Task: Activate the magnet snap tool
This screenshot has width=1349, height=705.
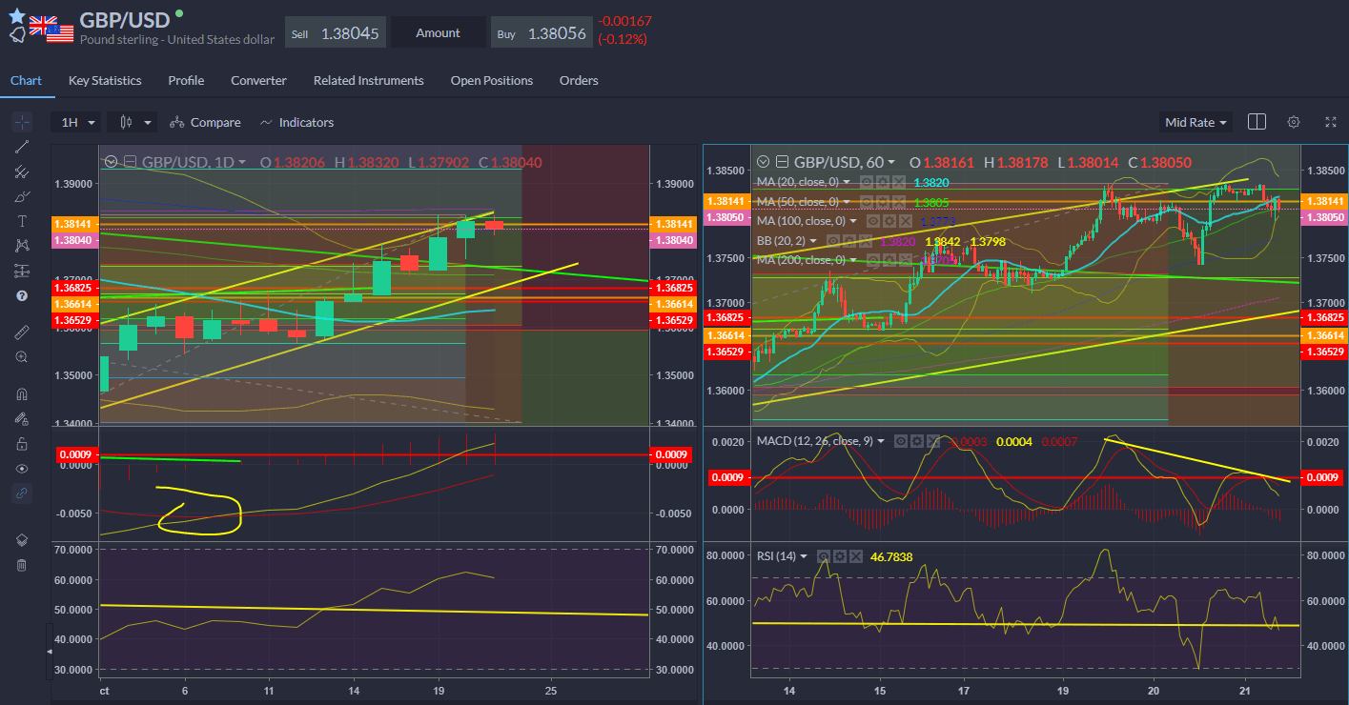Action: [x=21, y=393]
